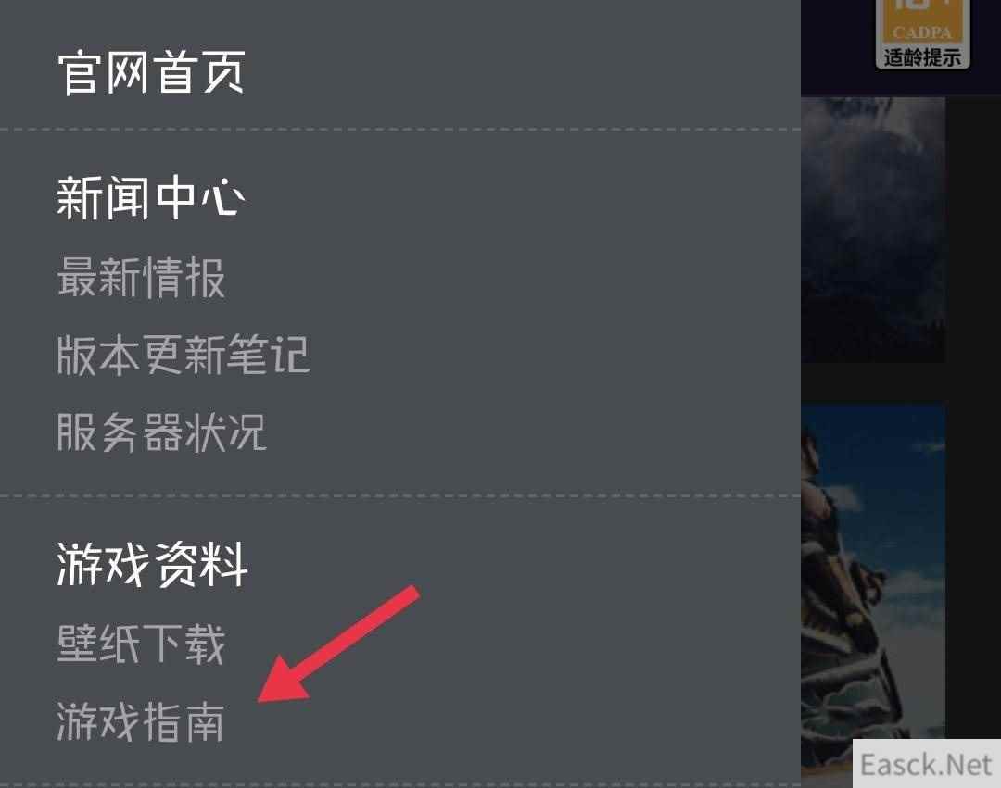Screen dimensions: 1001x788
Task: Click the dashed divider above 游戏资料
Action: 400,495
